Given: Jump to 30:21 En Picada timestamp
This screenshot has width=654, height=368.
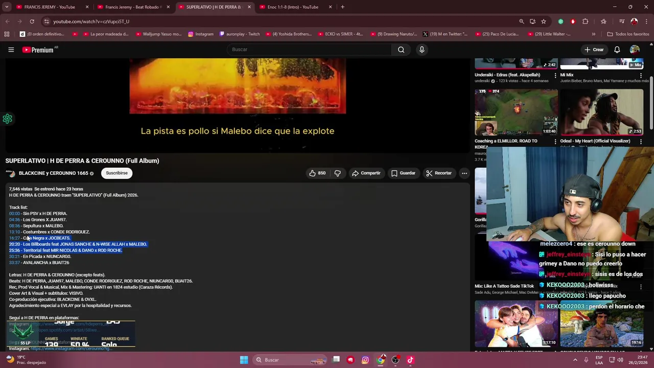Looking at the screenshot, I should [14, 257].
